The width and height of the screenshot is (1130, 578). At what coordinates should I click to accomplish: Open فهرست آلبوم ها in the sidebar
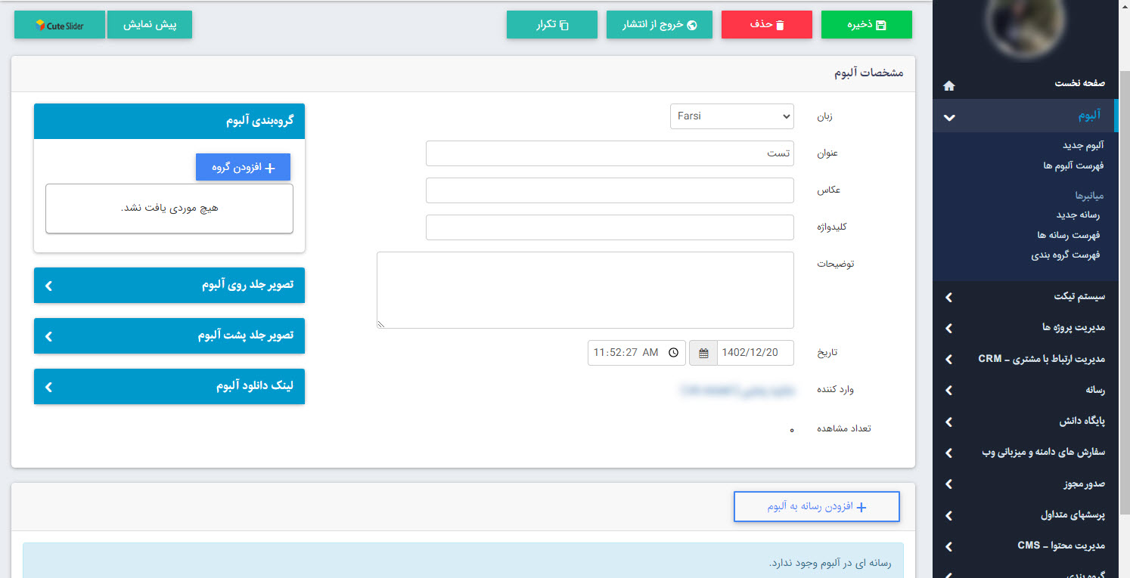point(1073,165)
